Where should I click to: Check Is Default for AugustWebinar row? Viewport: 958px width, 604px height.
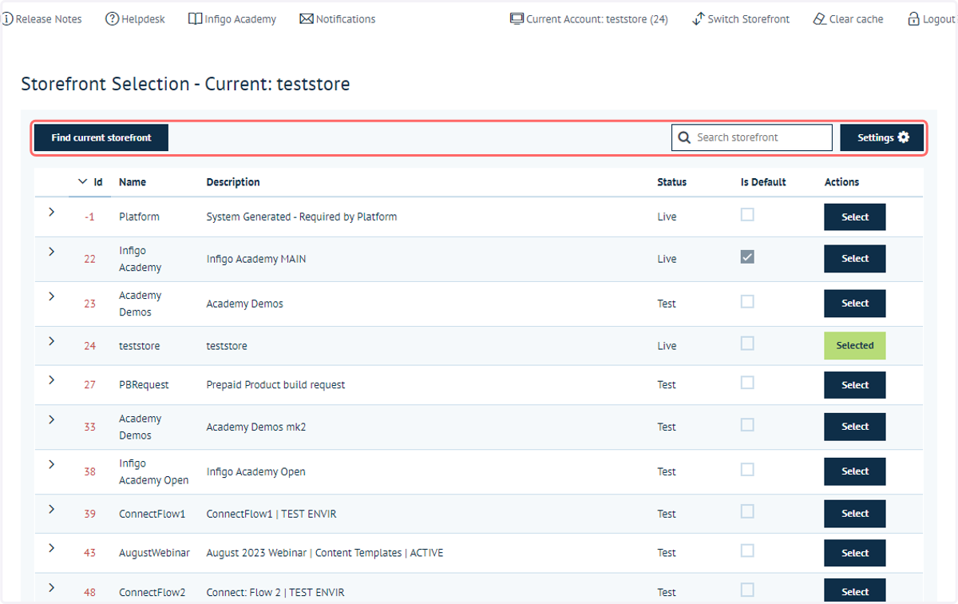[747, 551]
